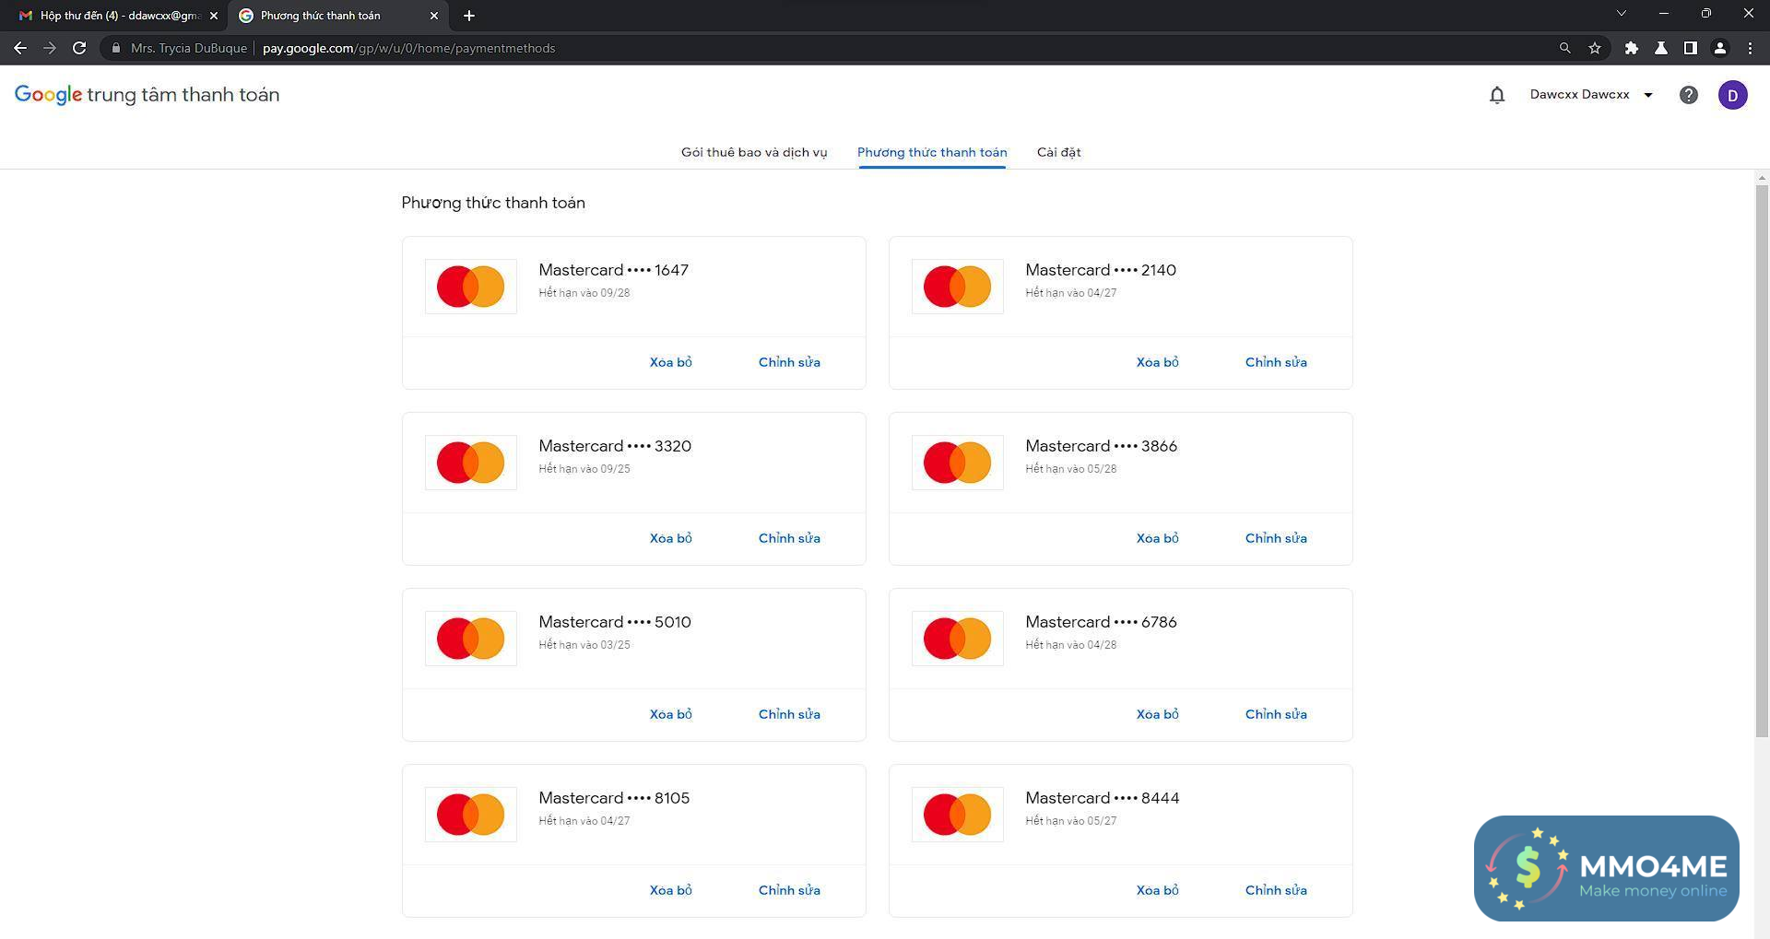Screen dimensions: 1770x939
Task: Toggle the browser side panel icon
Action: tap(1691, 48)
